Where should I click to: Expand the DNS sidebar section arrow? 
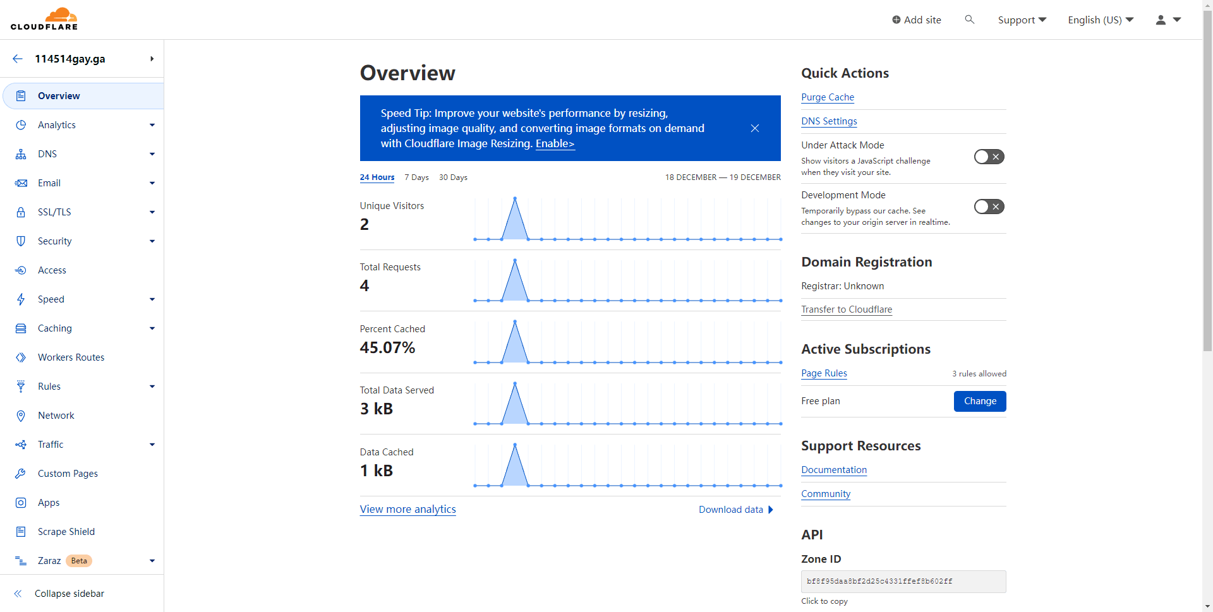[x=152, y=154]
